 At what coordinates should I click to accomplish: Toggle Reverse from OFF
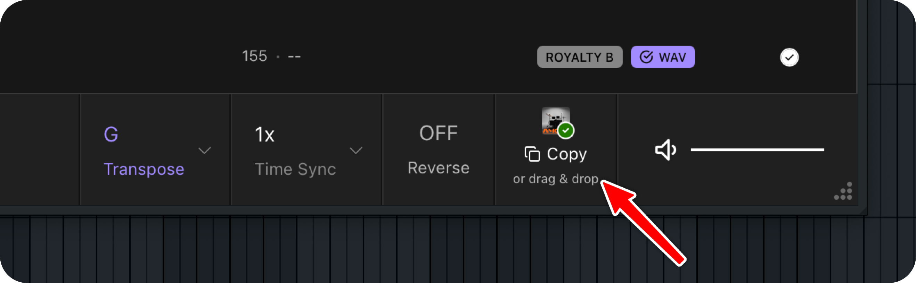pyautogui.click(x=438, y=133)
